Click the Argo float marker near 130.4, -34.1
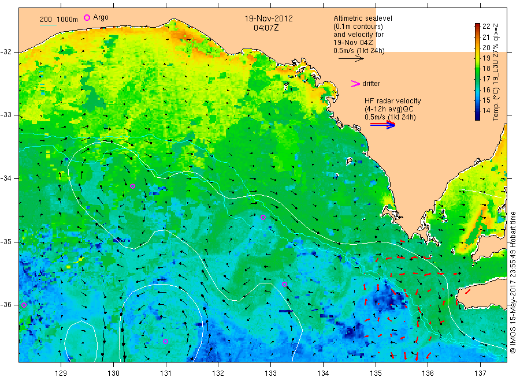The height and width of the screenshot is (381, 520). (x=133, y=186)
